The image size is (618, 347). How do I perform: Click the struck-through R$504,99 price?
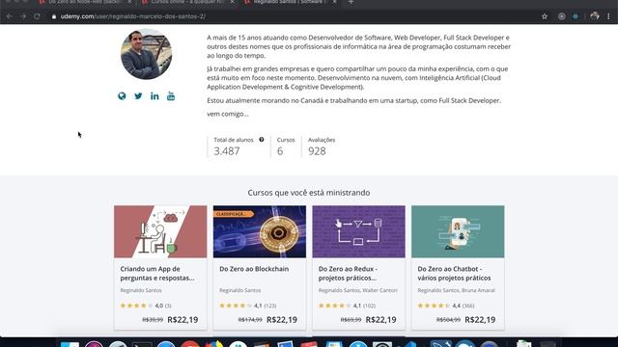pyautogui.click(x=448, y=320)
